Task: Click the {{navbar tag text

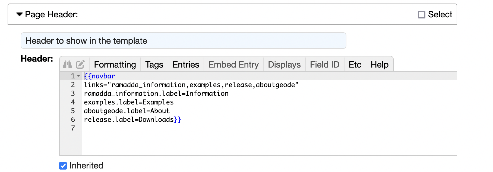Action: point(100,76)
